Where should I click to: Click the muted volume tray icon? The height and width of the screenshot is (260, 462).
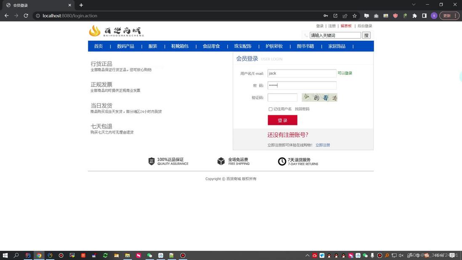[401, 255]
